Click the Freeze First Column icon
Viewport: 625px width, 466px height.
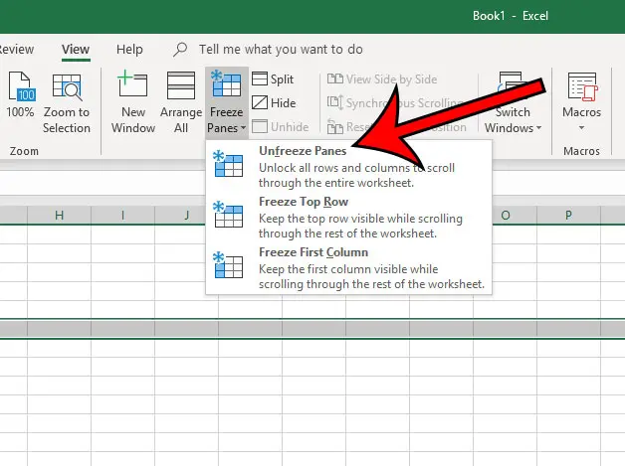[x=228, y=266]
